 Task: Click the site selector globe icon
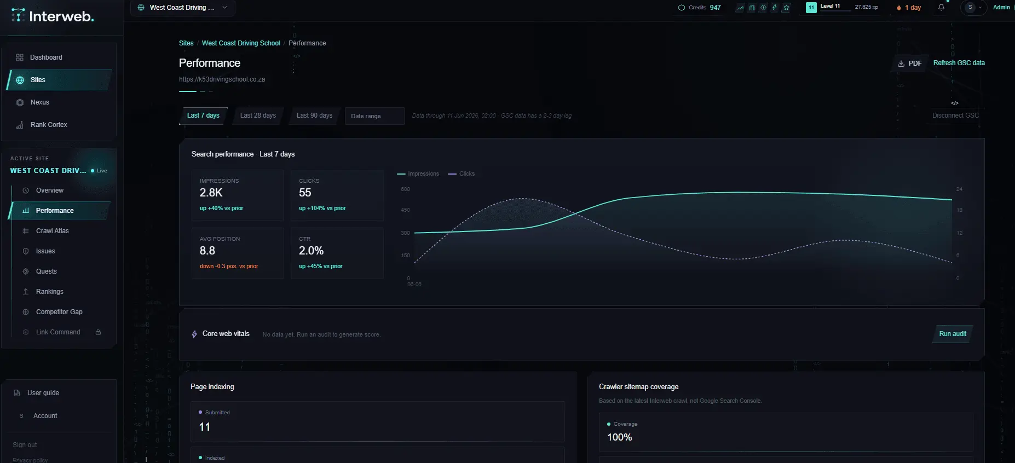pyautogui.click(x=141, y=8)
